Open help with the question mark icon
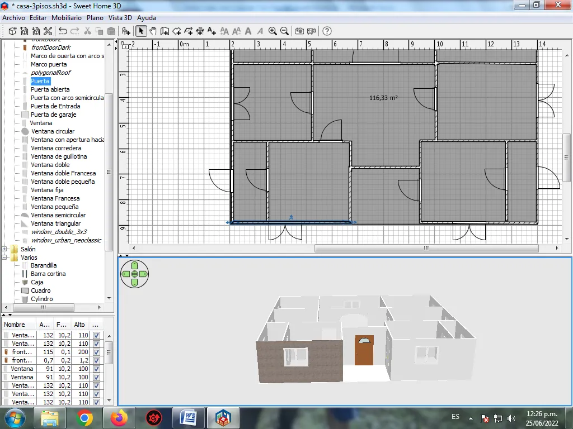The height and width of the screenshot is (429, 573). [x=327, y=31]
